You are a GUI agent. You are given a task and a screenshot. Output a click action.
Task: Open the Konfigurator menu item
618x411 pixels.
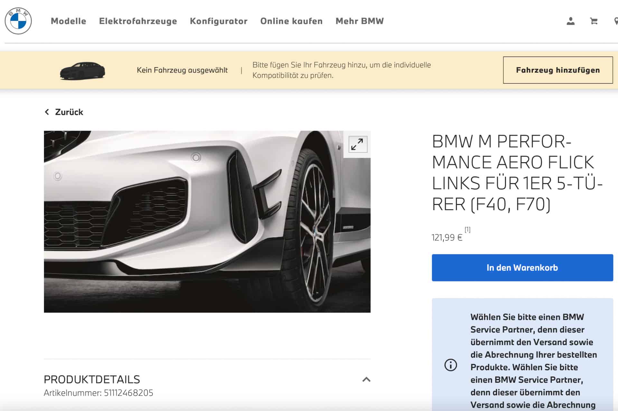pyautogui.click(x=219, y=21)
